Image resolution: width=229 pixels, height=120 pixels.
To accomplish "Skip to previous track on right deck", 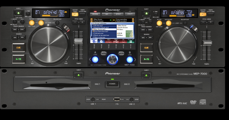I will (x=143, y=30).
